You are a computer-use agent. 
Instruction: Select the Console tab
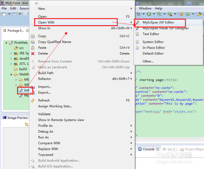click(x=149, y=149)
